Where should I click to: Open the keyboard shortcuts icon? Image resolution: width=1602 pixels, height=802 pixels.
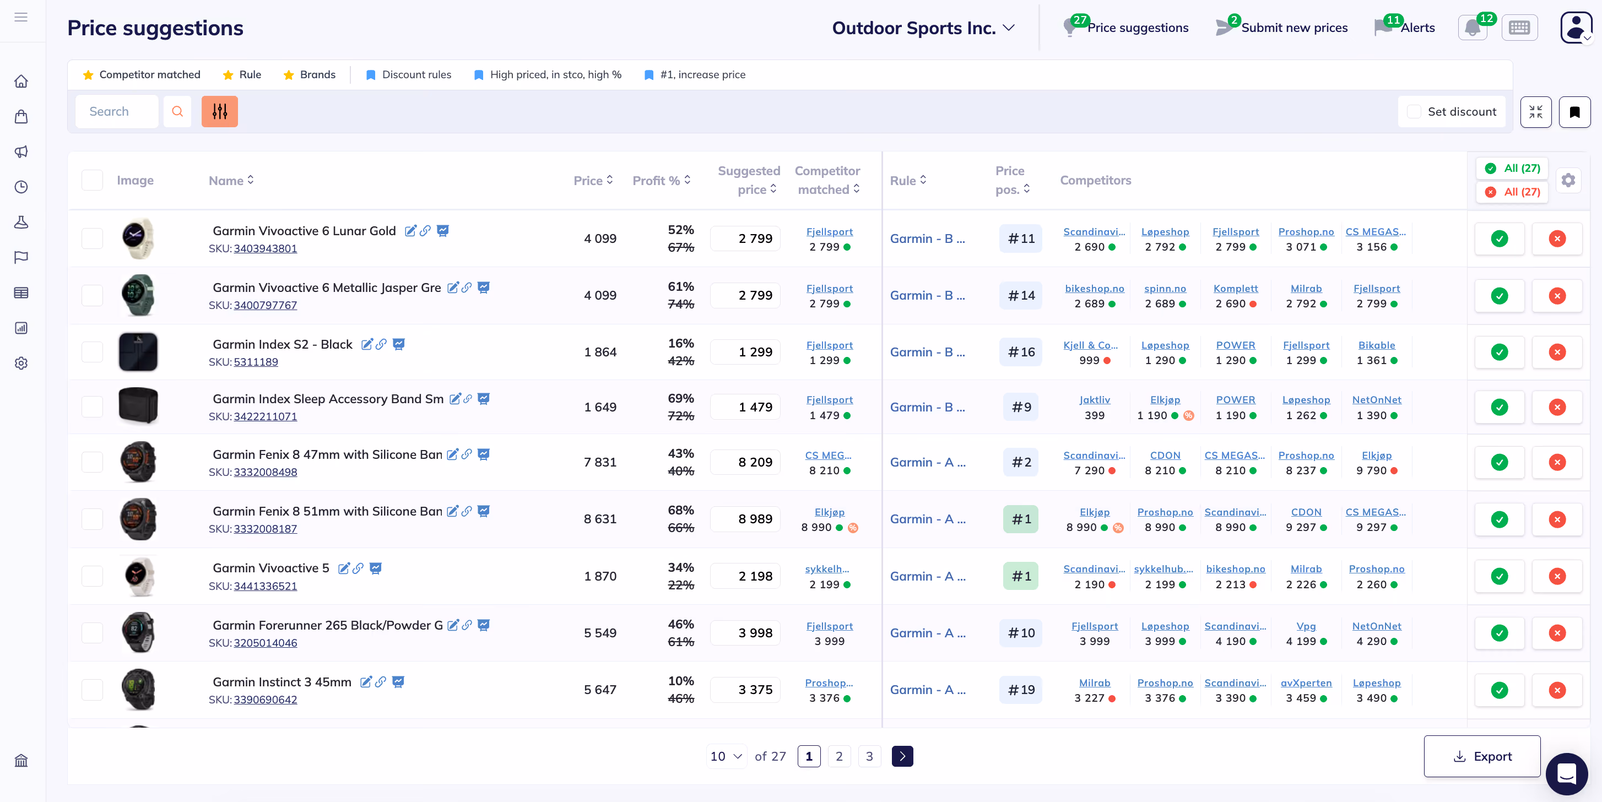[x=1519, y=28]
